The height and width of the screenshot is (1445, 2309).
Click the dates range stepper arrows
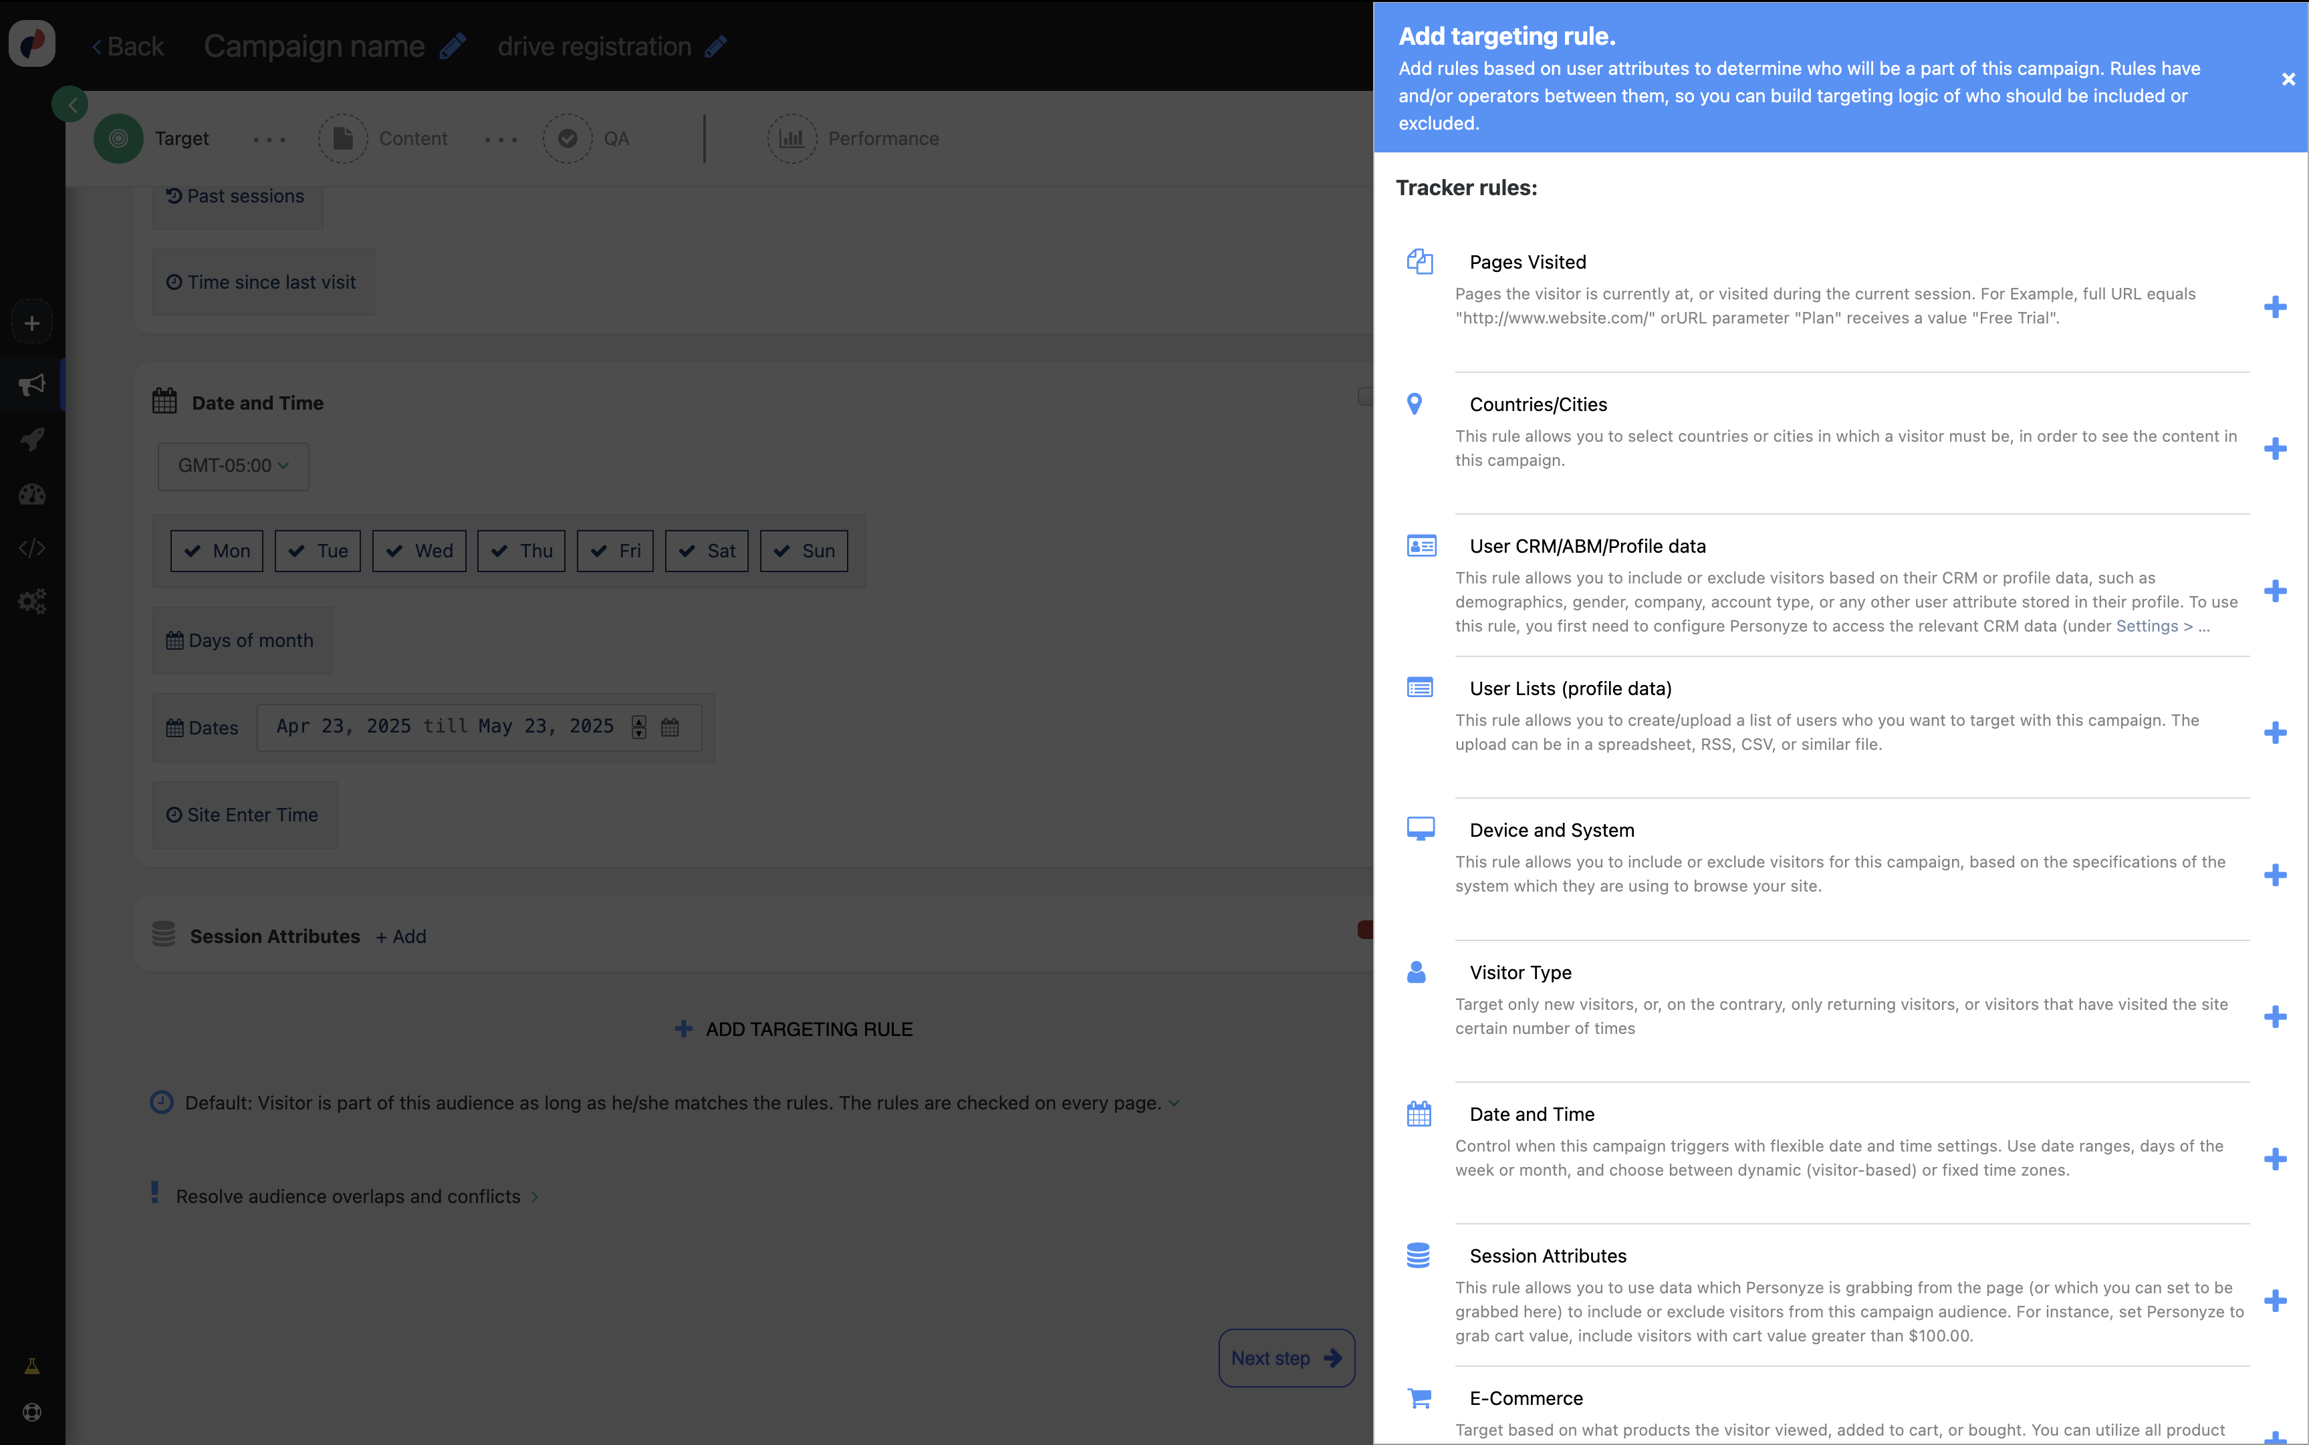tap(638, 727)
